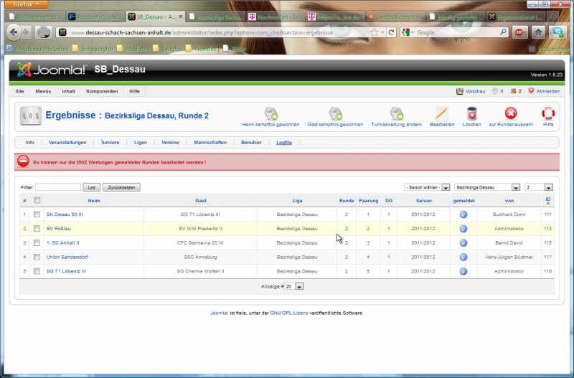Tick the checkbox for SK Dessau 93 III
The height and width of the screenshot is (378, 574).
point(37,214)
